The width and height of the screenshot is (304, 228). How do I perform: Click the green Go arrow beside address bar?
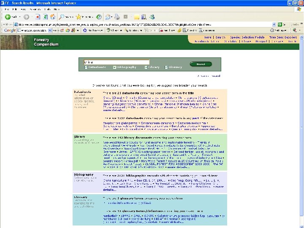[x=280, y=24]
